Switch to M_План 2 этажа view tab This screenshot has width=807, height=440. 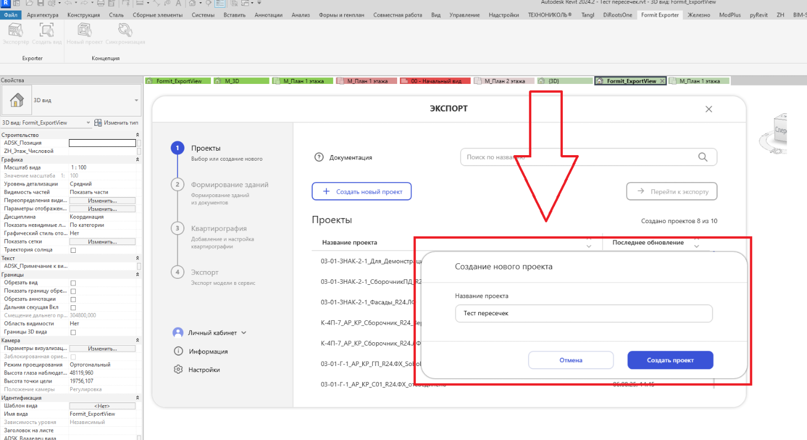504,81
